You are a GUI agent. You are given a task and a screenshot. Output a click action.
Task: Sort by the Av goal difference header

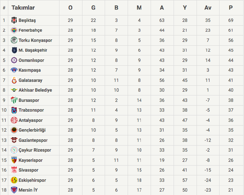point(208,8)
